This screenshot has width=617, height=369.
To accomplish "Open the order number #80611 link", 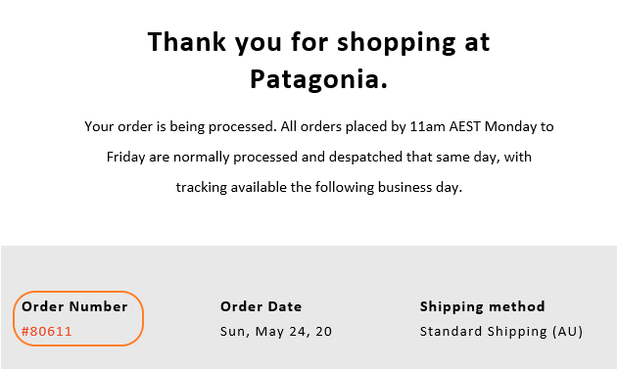I will (x=46, y=331).
